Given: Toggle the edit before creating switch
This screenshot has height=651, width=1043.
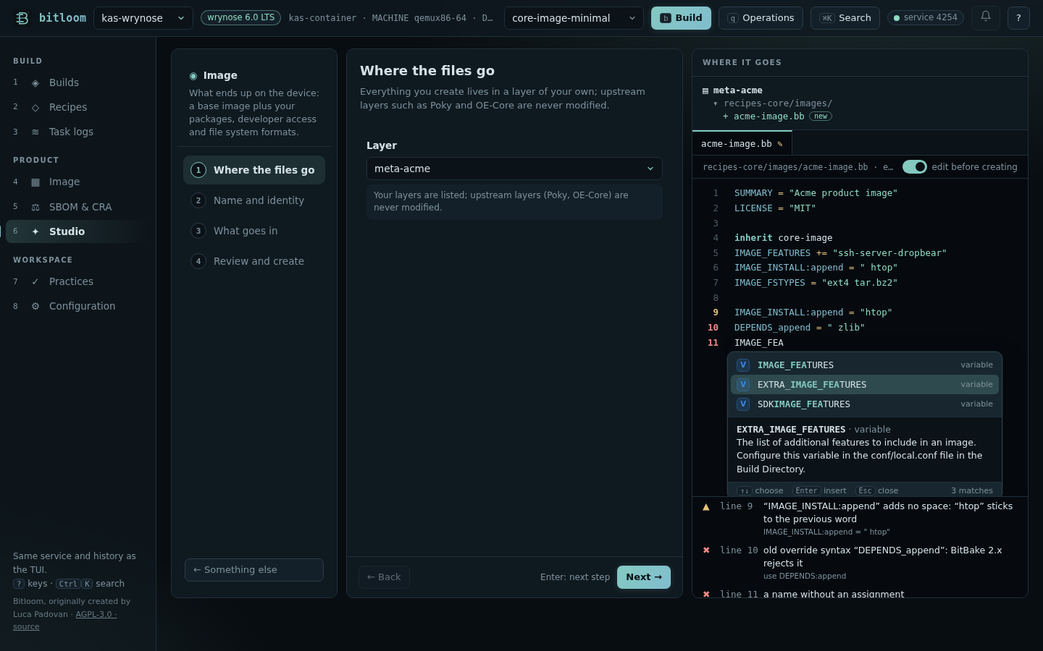Looking at the screenshot, I should click(915, 167).
